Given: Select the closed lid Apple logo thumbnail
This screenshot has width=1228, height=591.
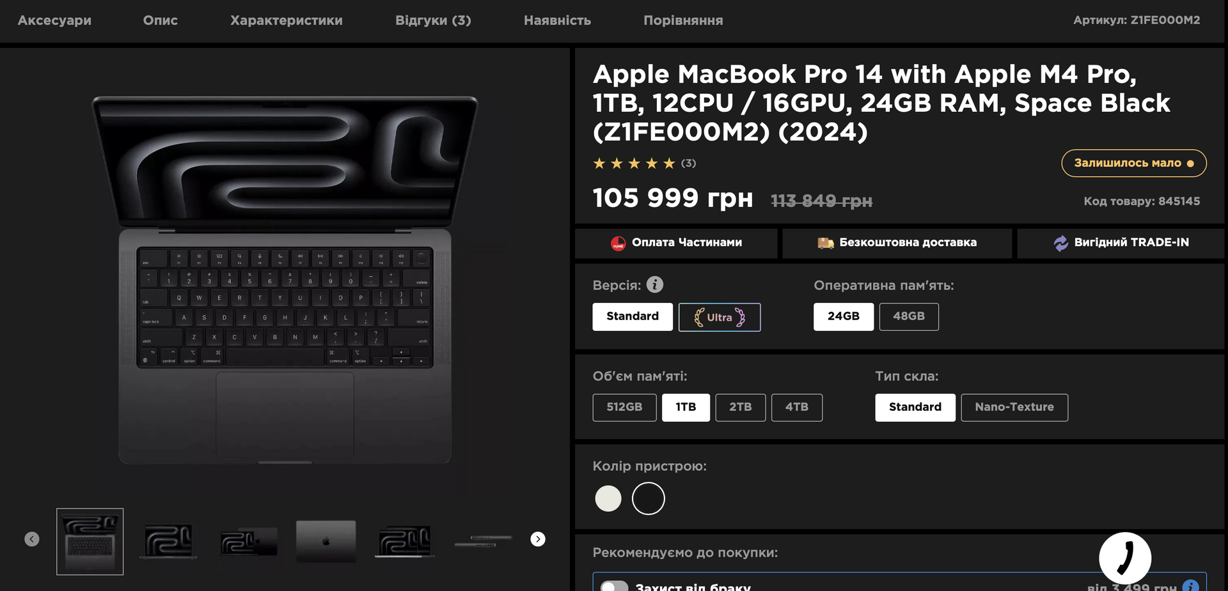Looking at the screenshot, I should coord(326,541).
